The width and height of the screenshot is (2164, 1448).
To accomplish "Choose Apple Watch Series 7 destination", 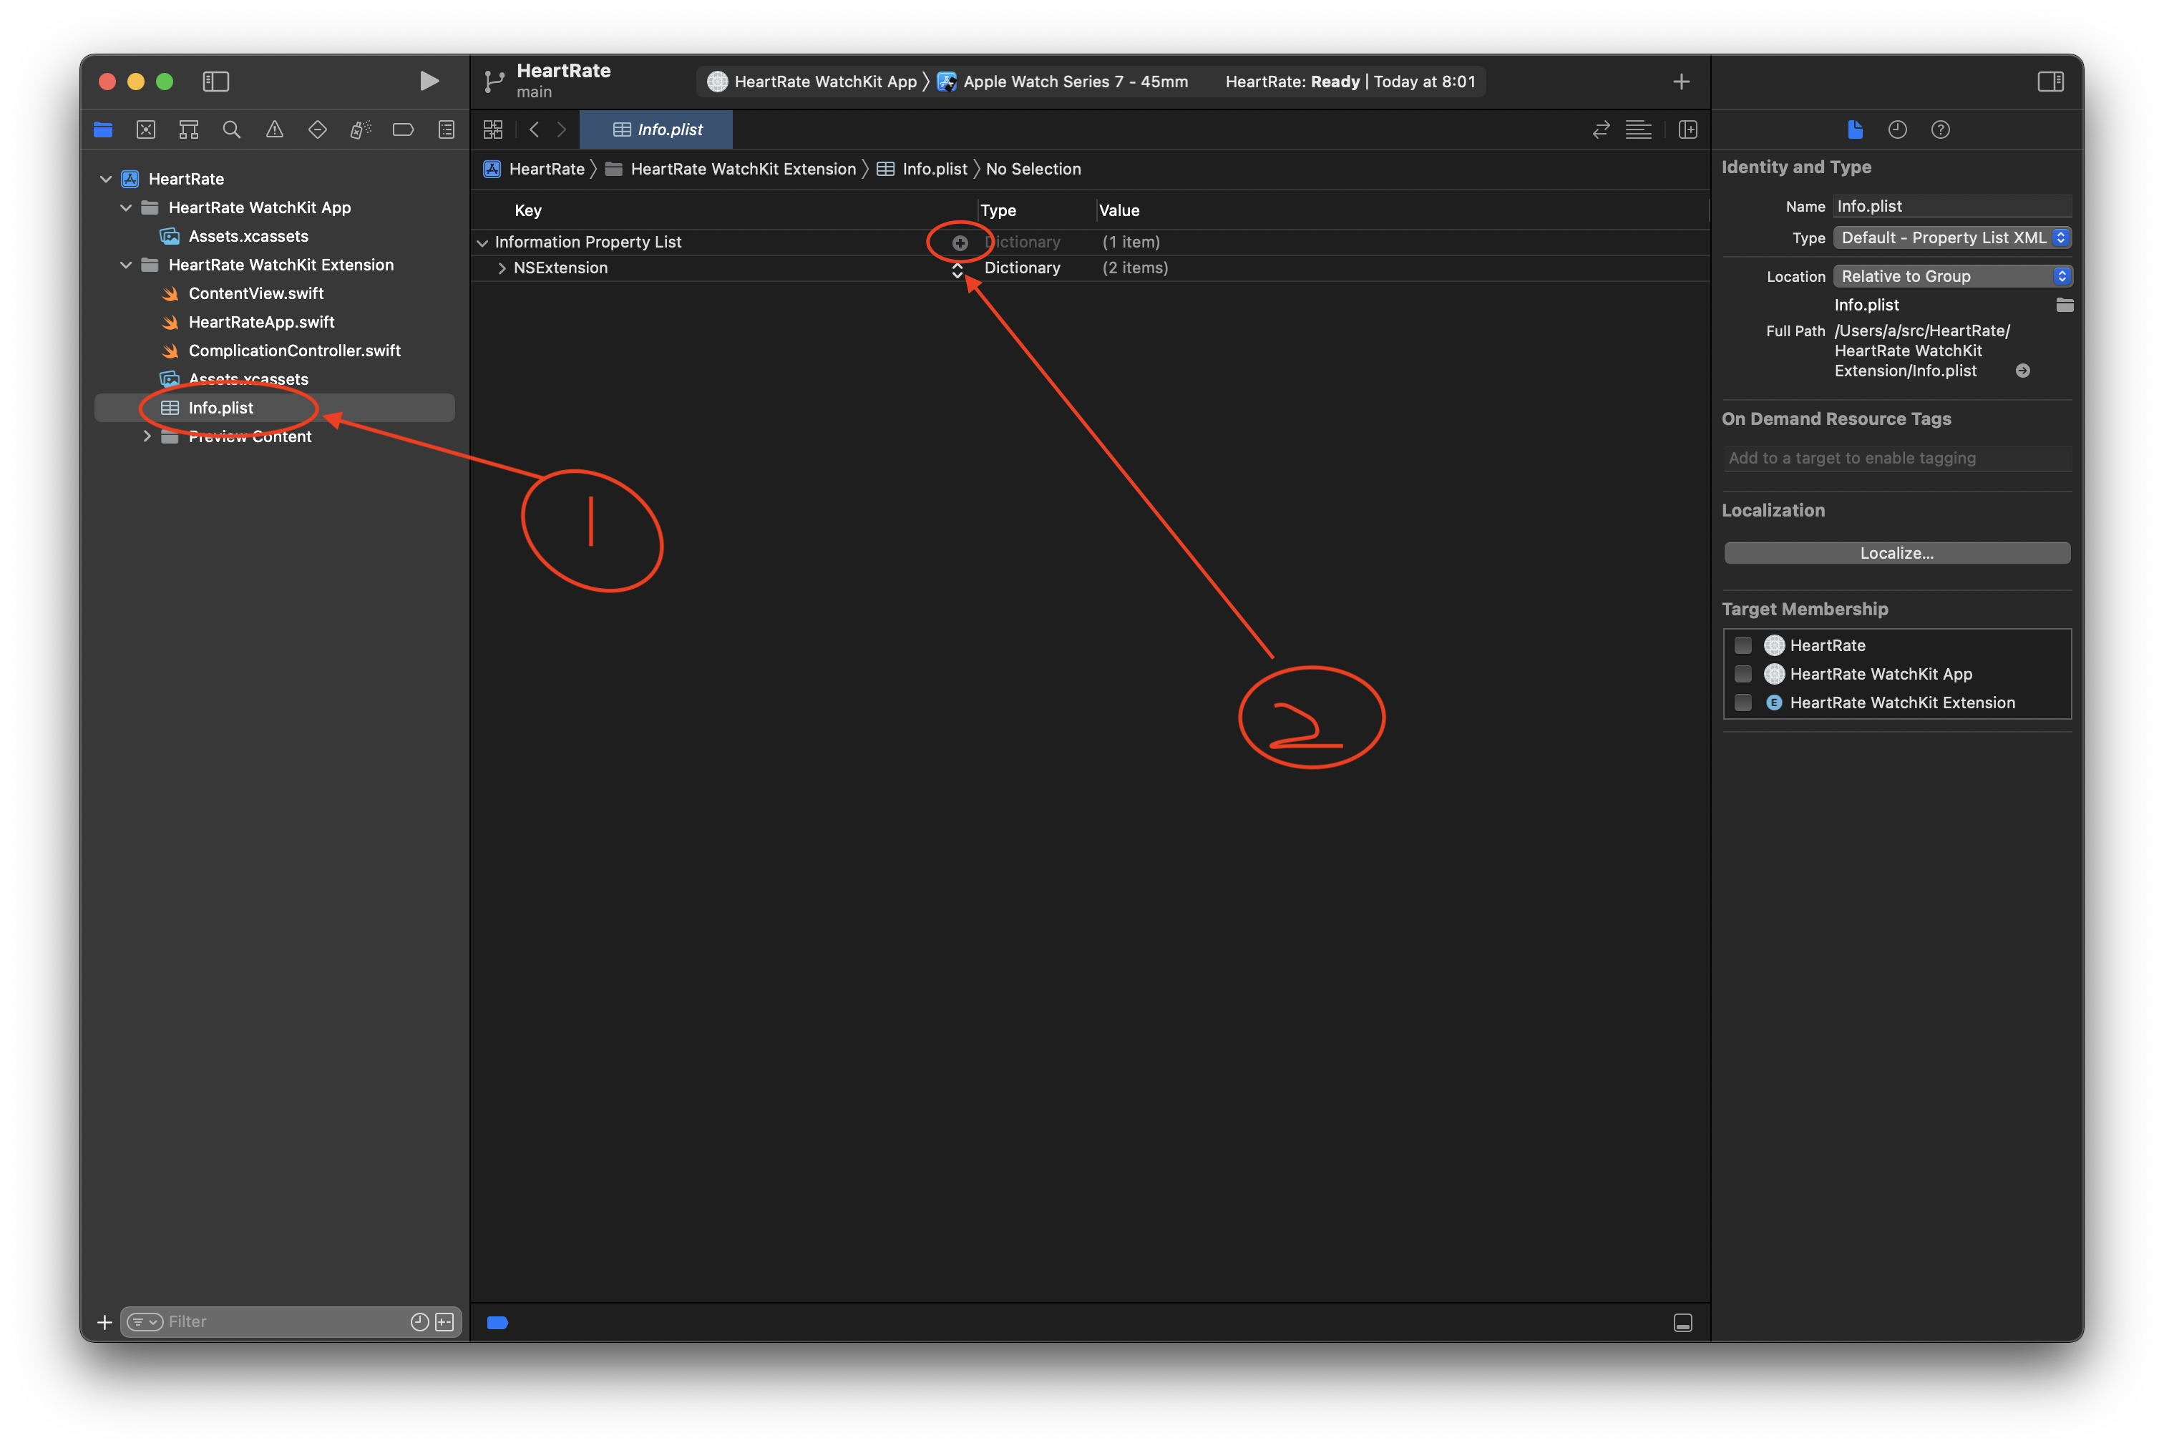I will pyautogui.click(x=1062, y=82).
